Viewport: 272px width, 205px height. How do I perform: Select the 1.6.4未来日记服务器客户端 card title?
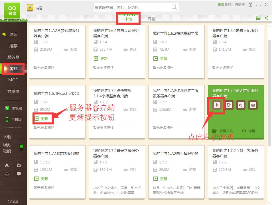[x=235, y=33]
